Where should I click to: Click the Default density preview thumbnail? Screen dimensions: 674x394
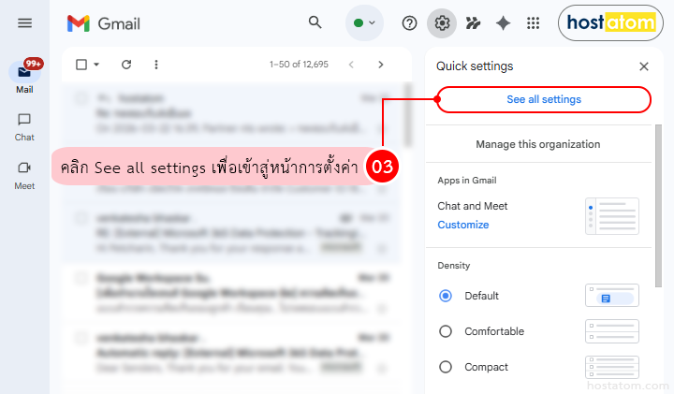tap(612, 295)
